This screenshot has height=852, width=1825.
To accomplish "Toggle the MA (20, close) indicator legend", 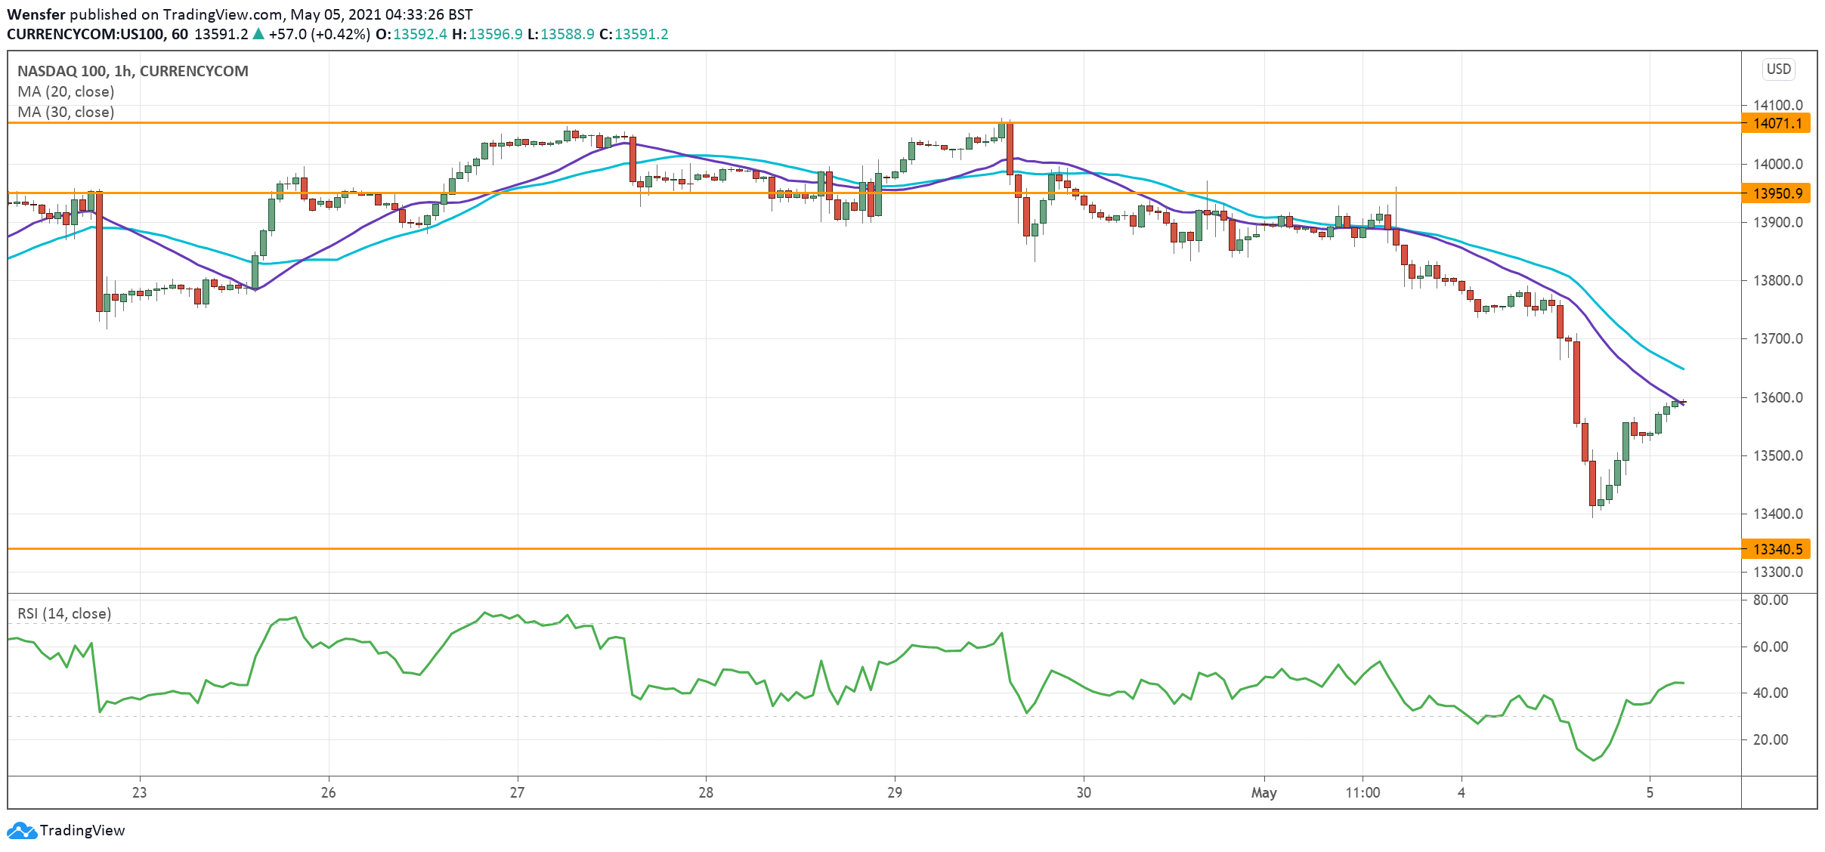I will tap(65, 91).
